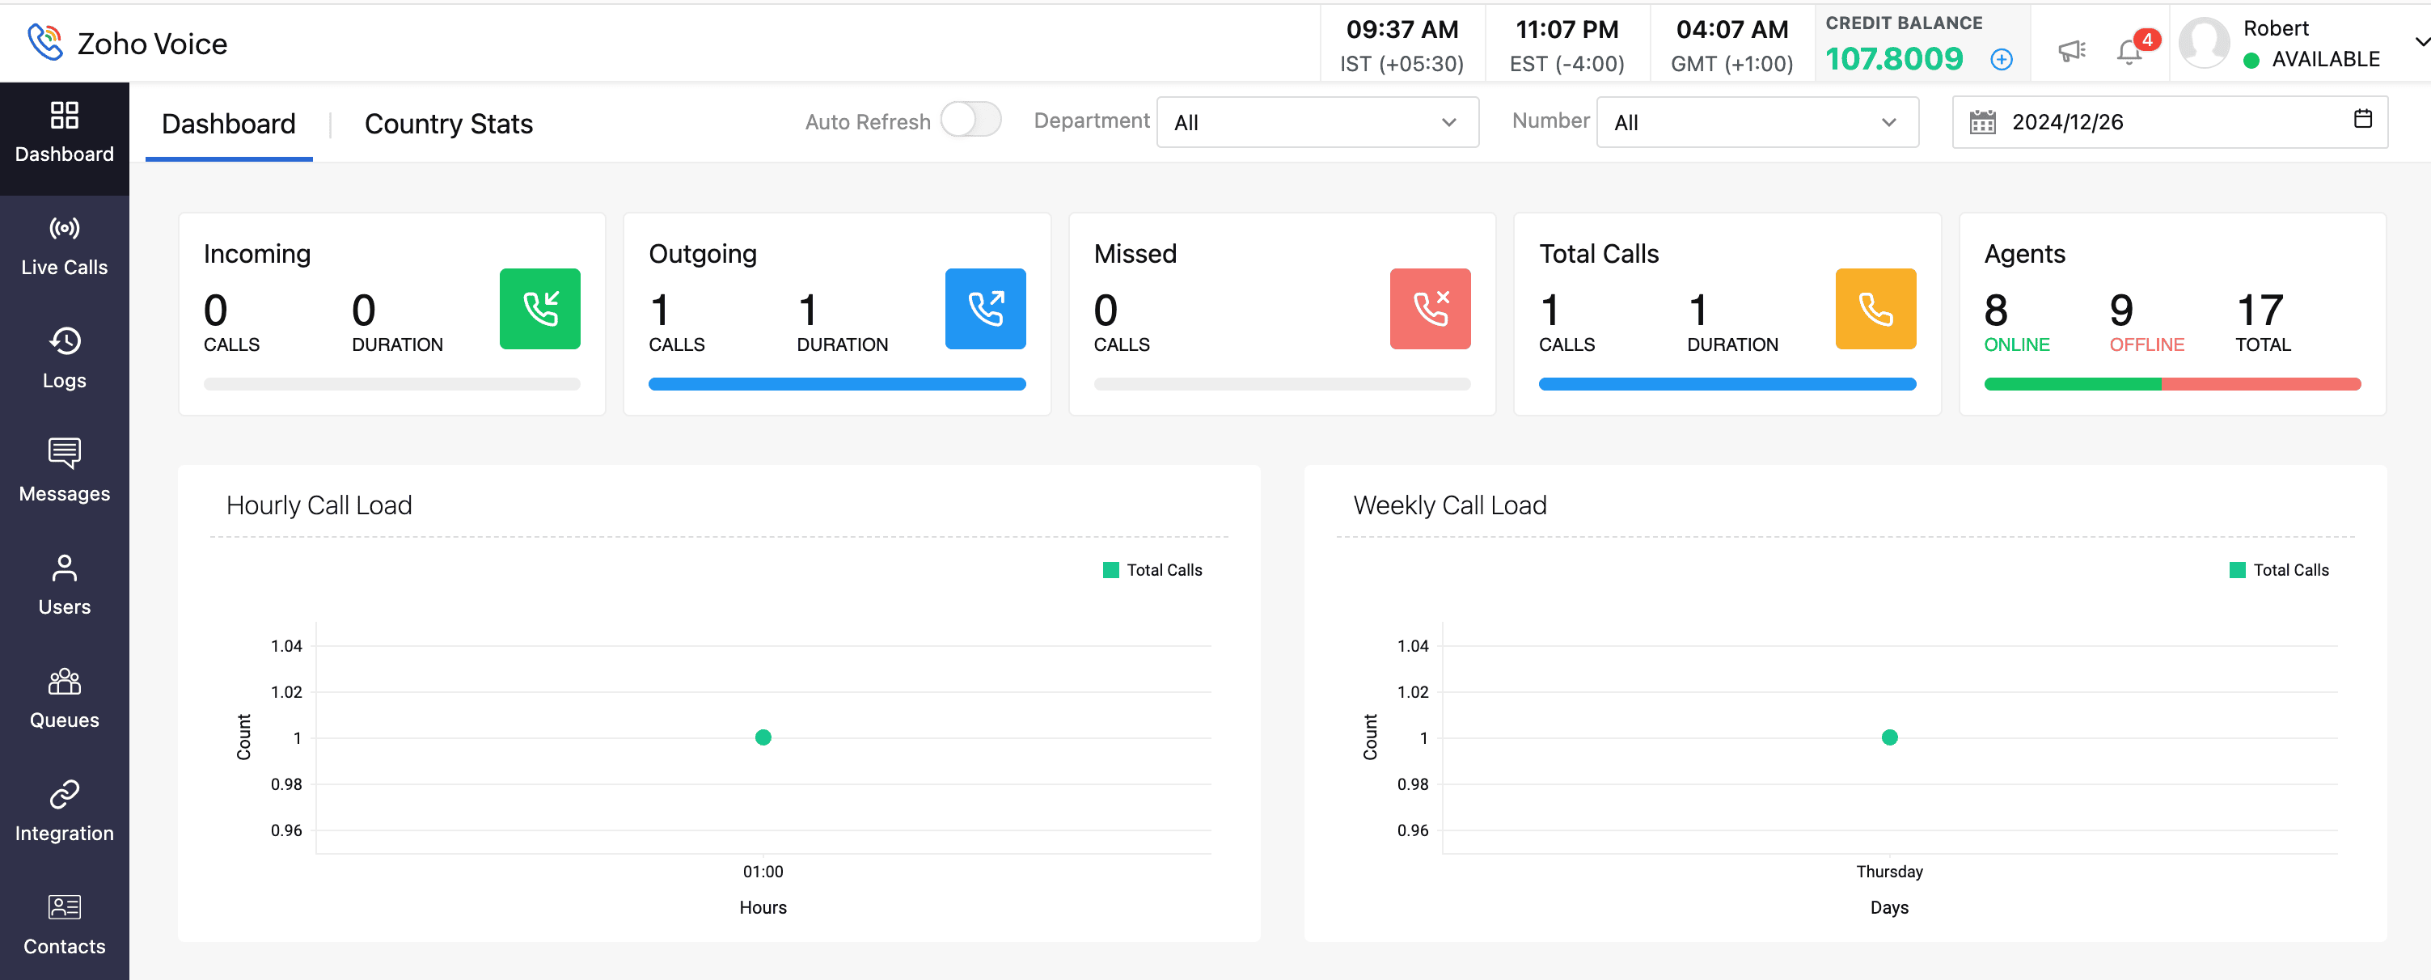Toggle the Total Calls legend in Hourly Call Load

click(x=1152, y=570)
